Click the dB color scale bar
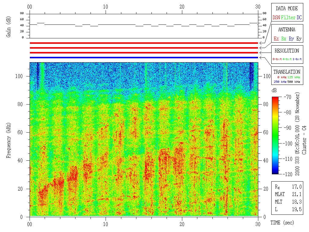Image resolution: width=309 pixels, height=232 pixels. pos(275,135)
